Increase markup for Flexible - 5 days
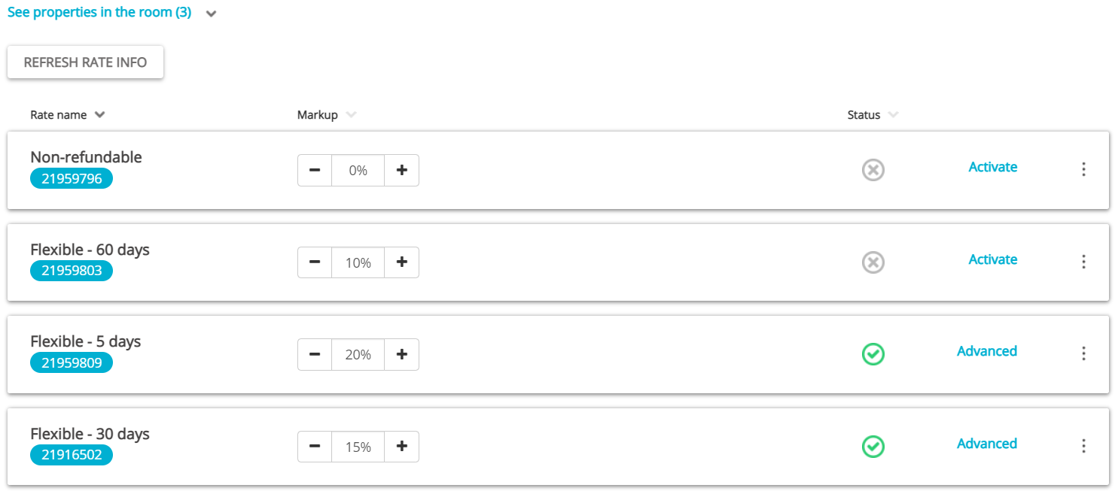Viewport: 1115px width, 491px height. 401,354
